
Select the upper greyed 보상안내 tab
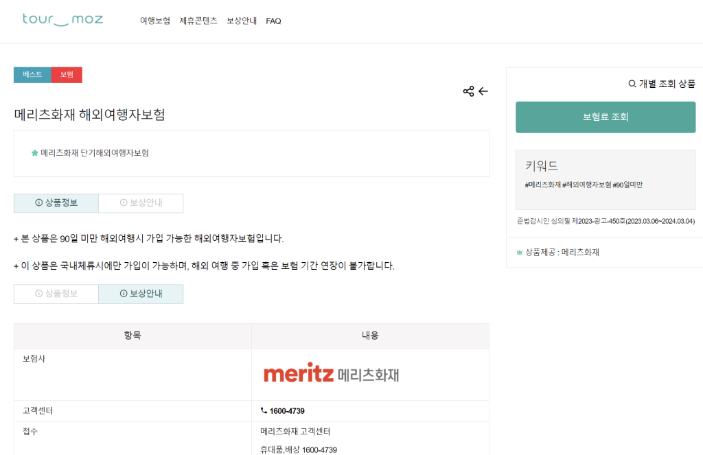141,203
